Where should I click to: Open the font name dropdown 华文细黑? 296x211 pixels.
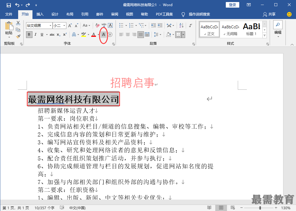click(x=50, y=25)
